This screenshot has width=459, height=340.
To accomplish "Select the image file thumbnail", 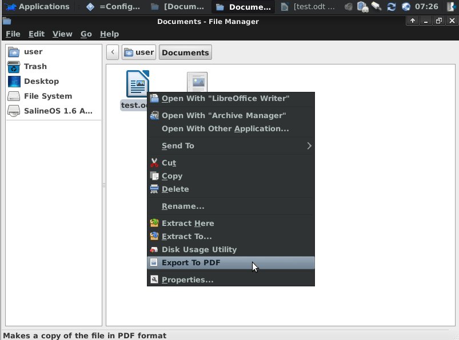I will (197, 82).
